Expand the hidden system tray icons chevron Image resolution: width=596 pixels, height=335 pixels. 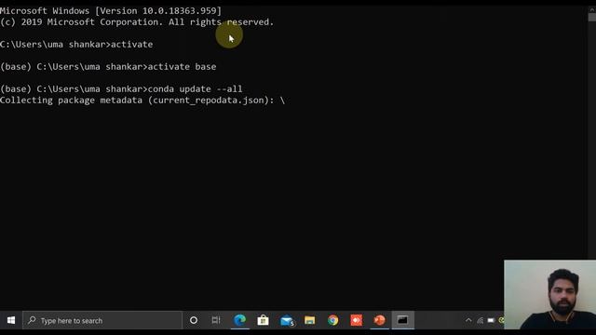[x=468, y=320]
